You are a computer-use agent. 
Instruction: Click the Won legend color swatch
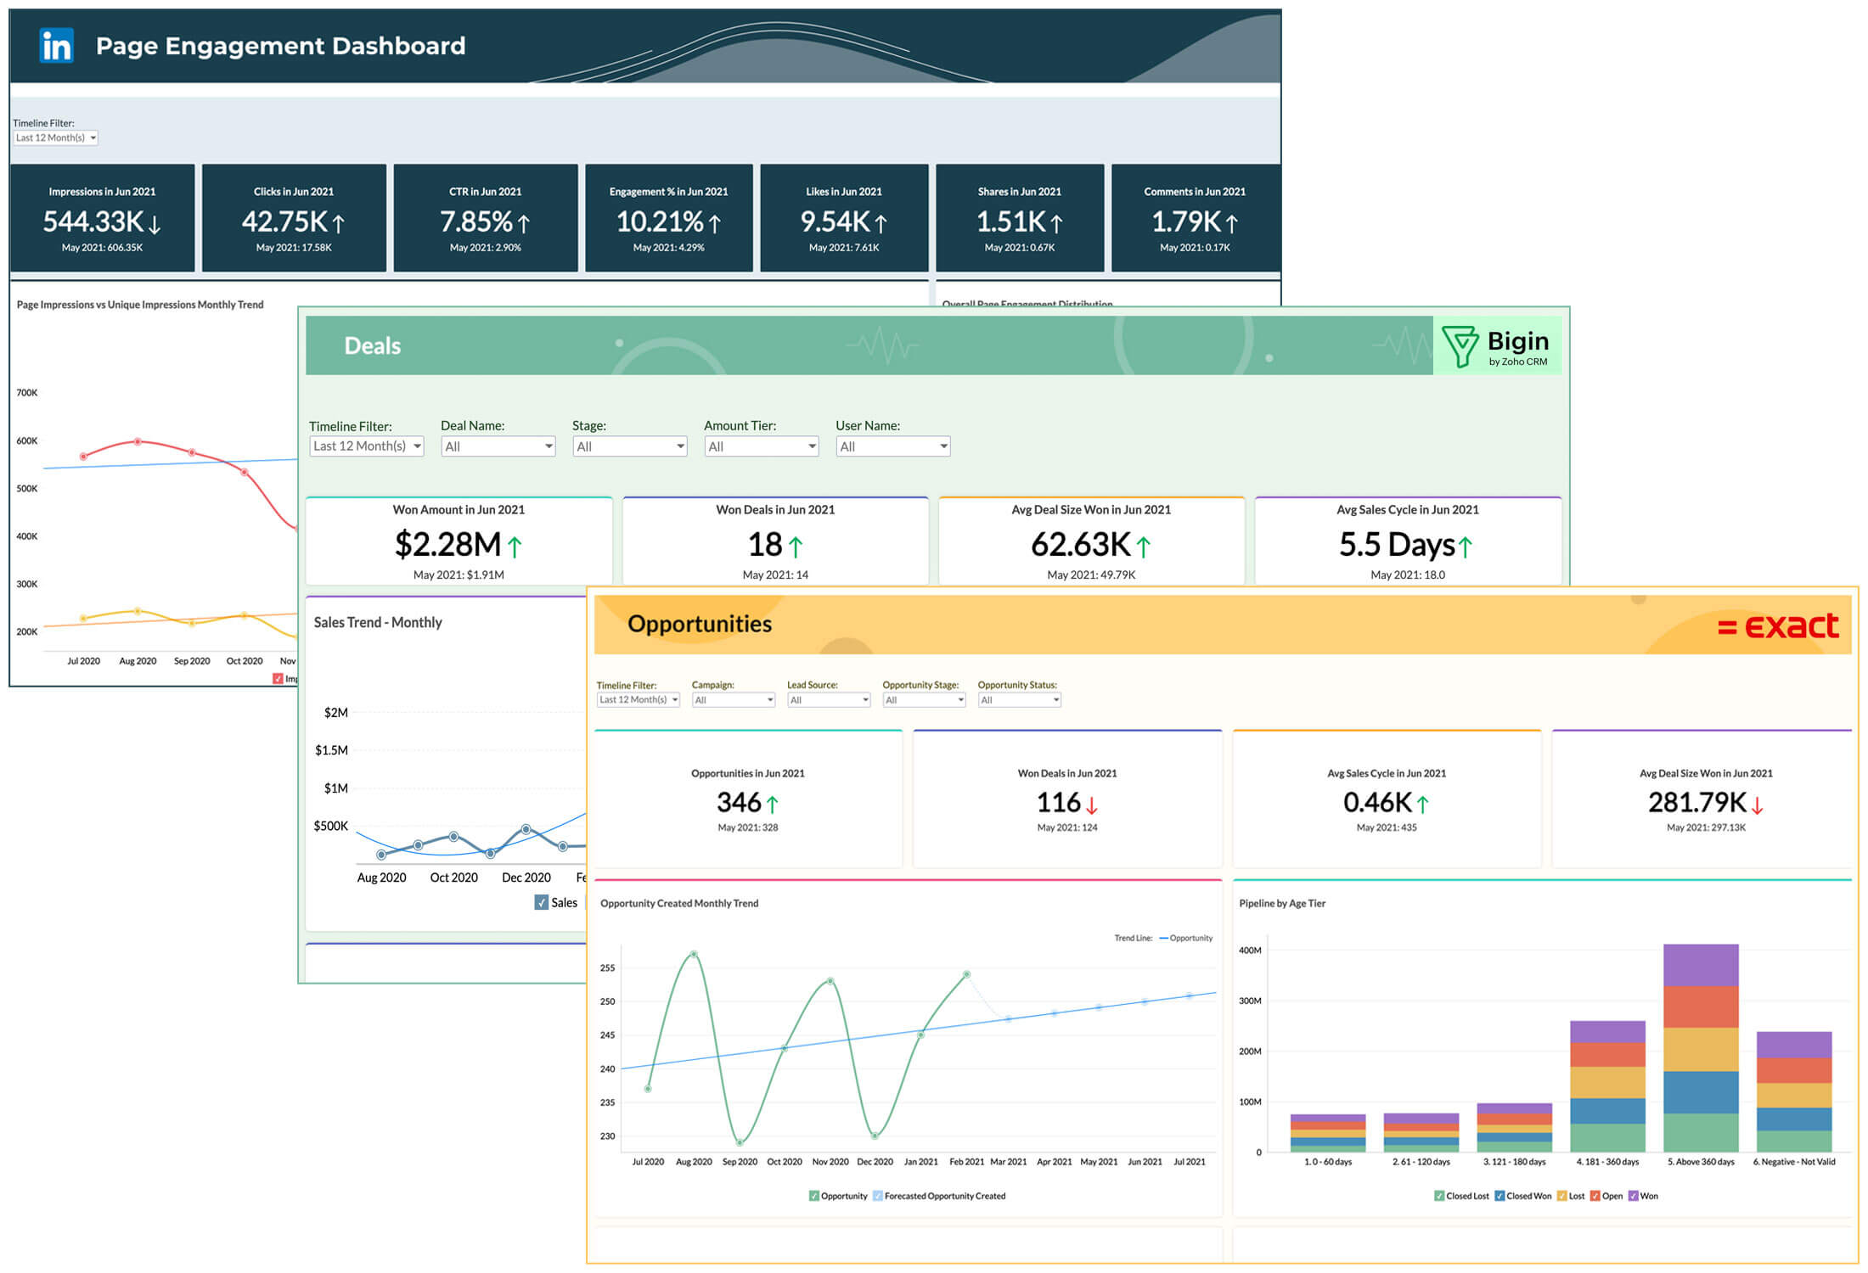[x=1633, y=1195]
